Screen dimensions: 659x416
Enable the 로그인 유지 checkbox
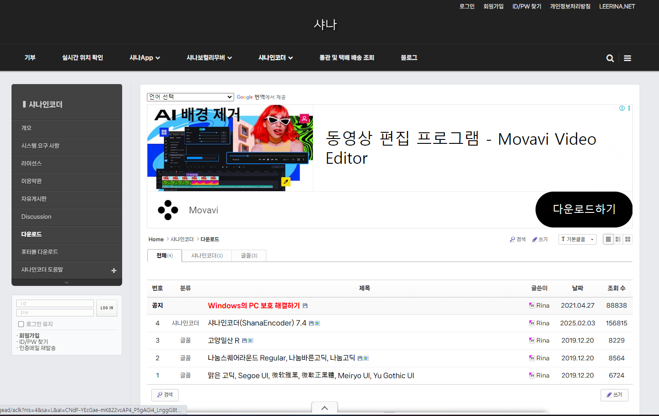click(x=21, y=324)
